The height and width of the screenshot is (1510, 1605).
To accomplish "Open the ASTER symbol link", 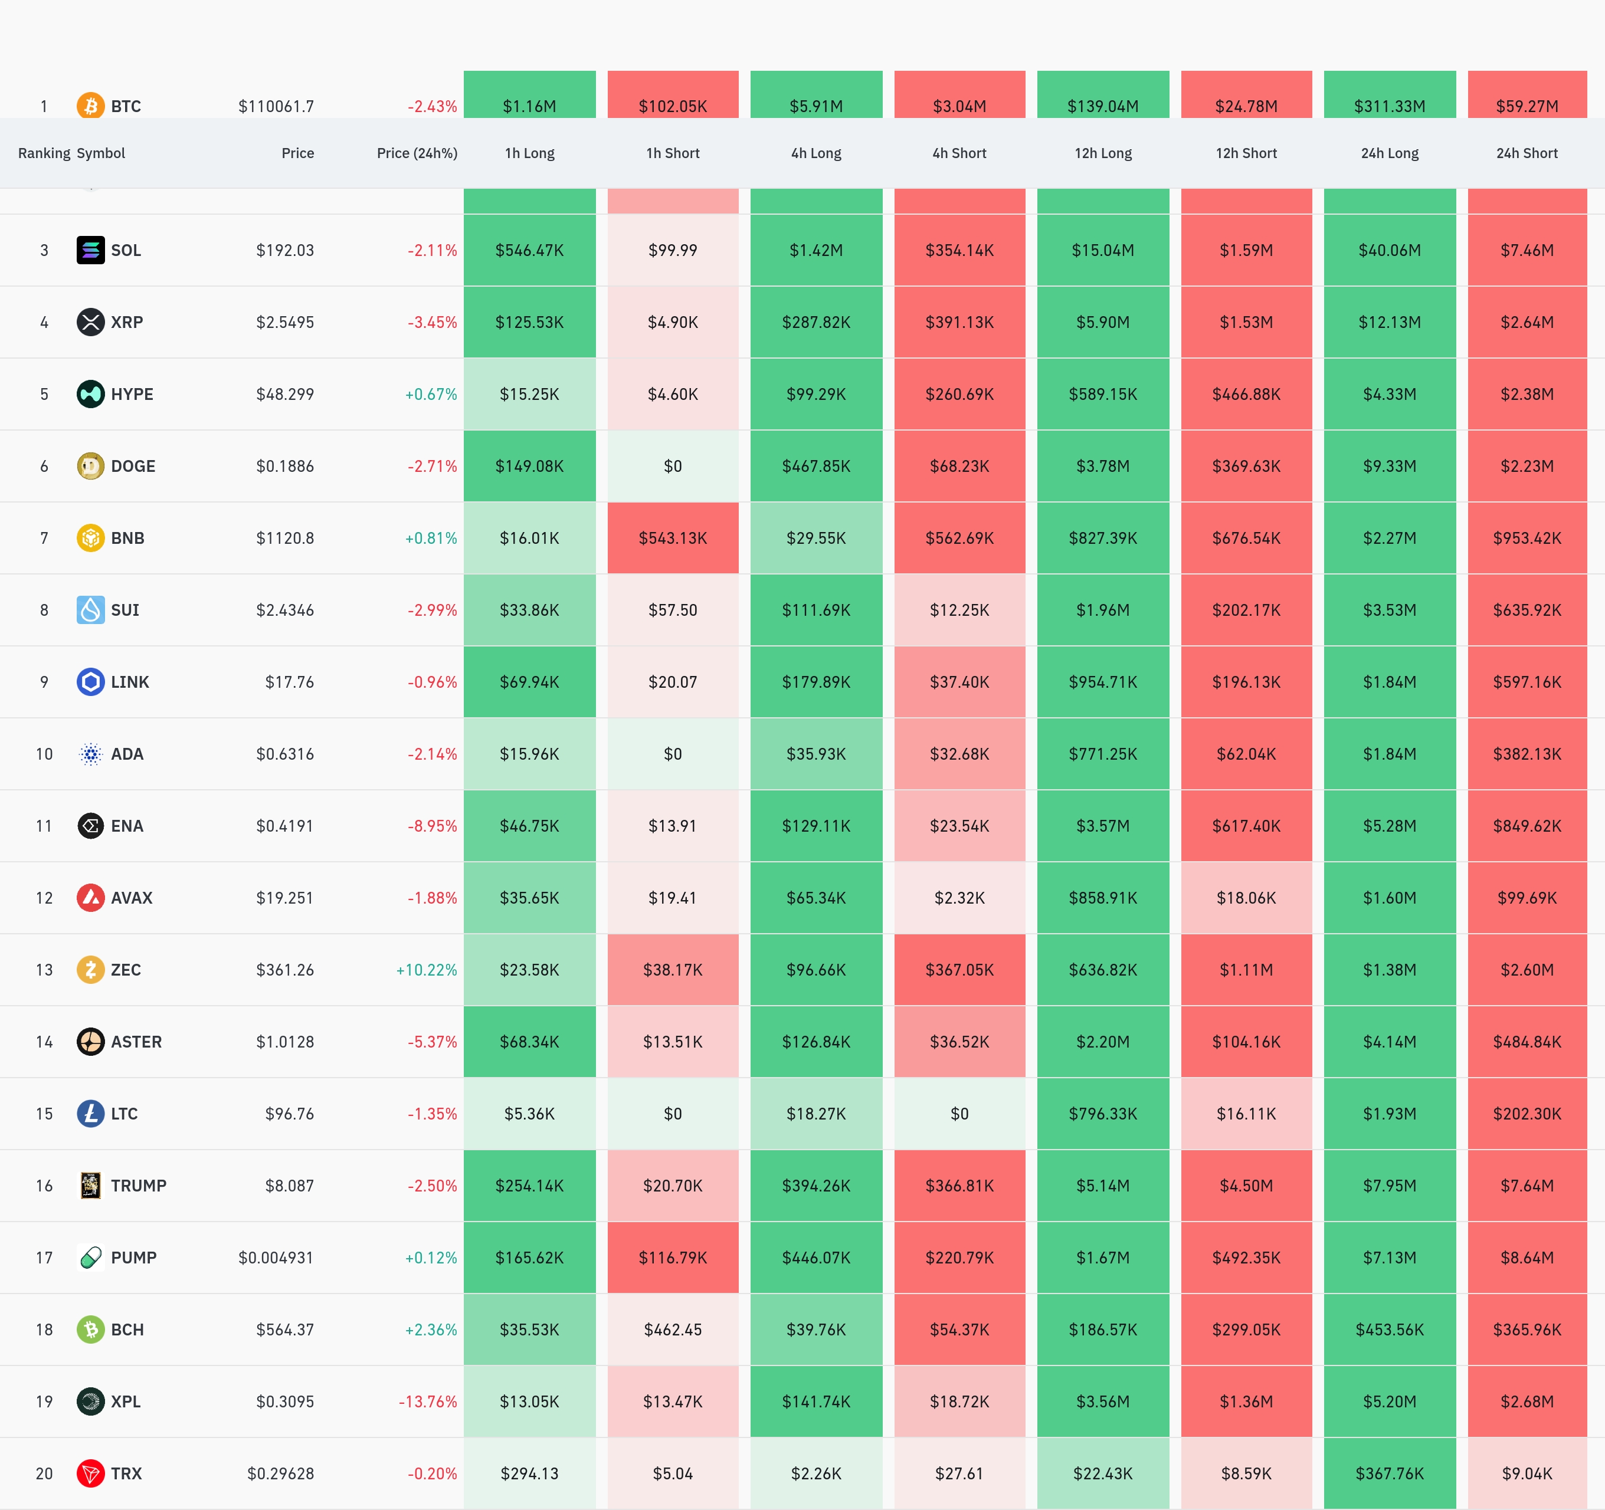I will (136, 1042).
